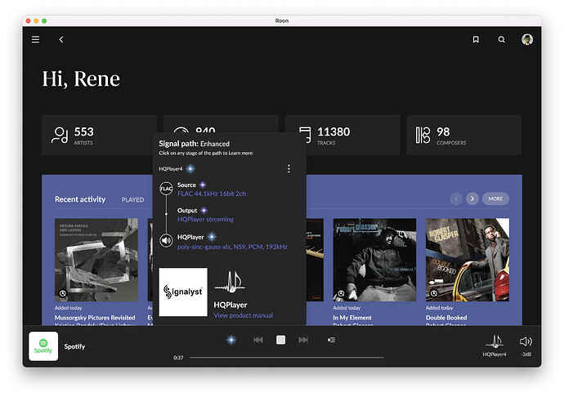Open the View product manual link
This screenshot has height=397, width=564.
pos(243,315)
